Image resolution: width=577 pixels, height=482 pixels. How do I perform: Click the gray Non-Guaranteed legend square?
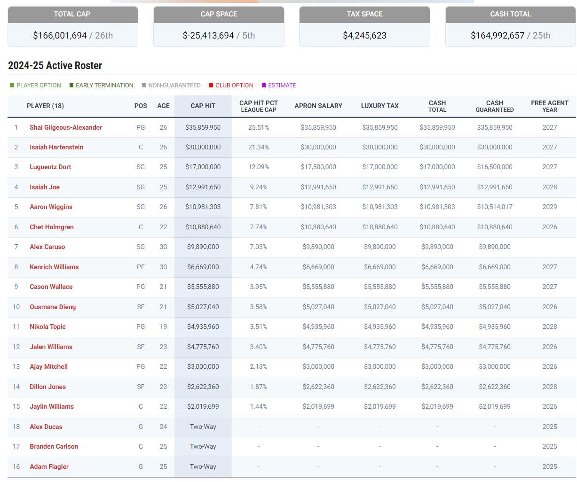[144, 86]
